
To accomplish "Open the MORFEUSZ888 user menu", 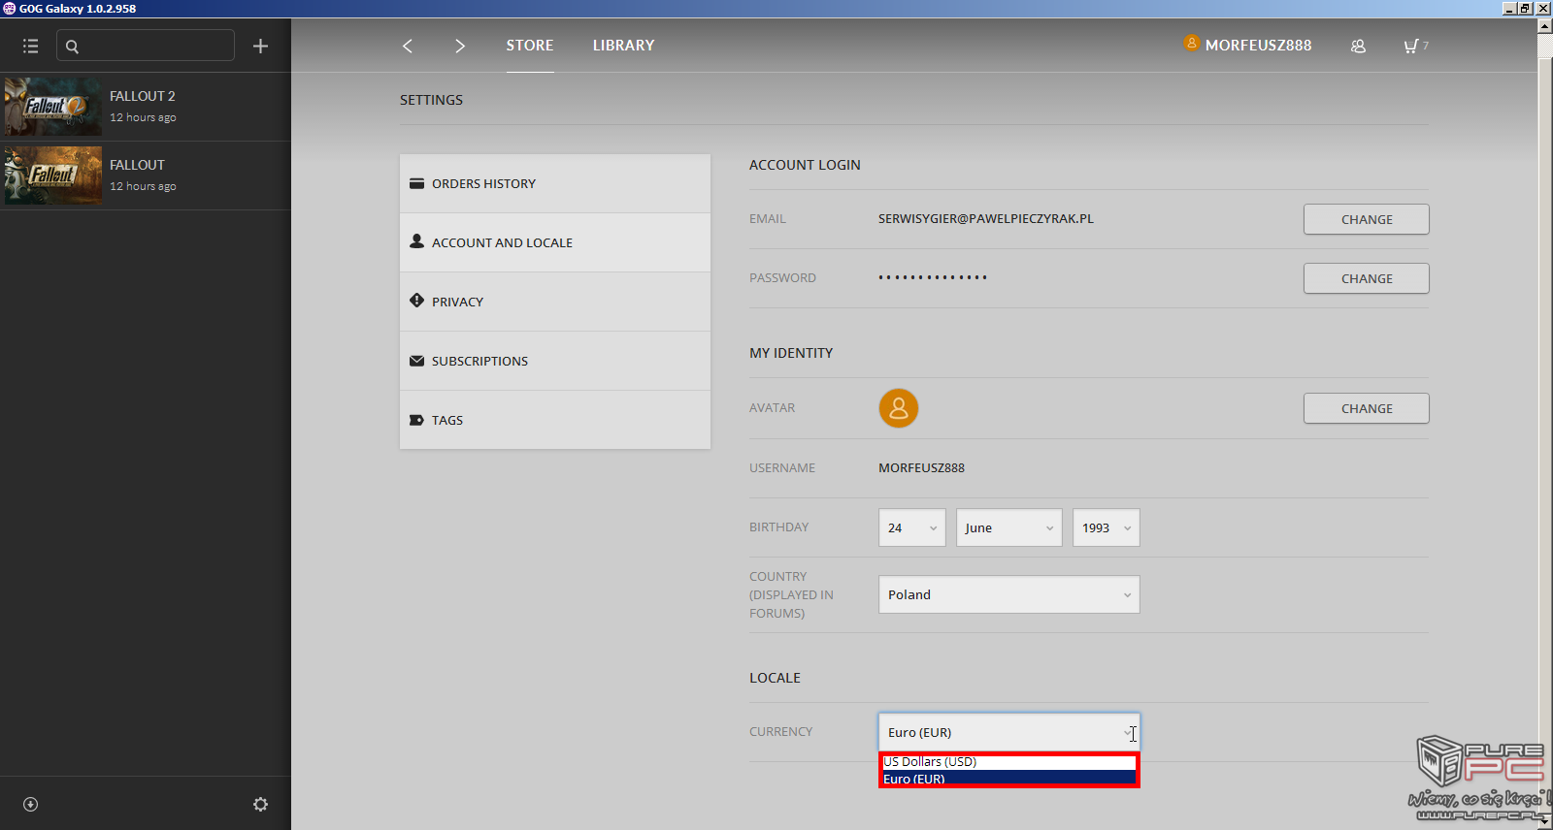I will click(x=1258, y=46).
